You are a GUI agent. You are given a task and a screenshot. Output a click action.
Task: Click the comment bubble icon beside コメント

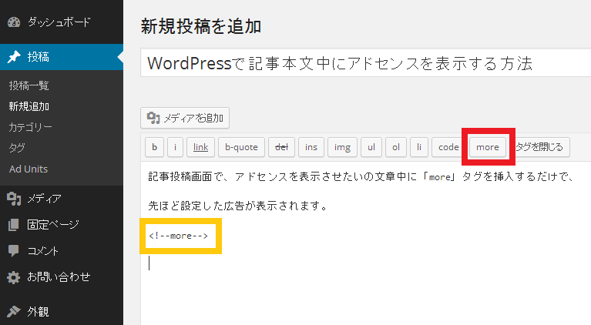click(13, 251)
